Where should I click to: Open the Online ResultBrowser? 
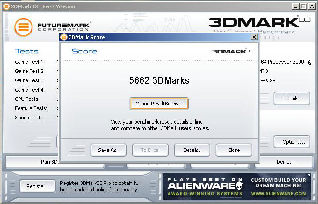pos(159,104)
